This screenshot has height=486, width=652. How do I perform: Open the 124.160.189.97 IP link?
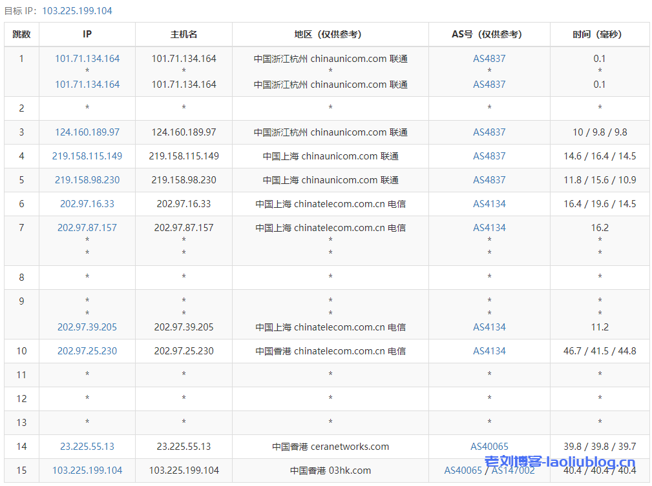[87, 132]
